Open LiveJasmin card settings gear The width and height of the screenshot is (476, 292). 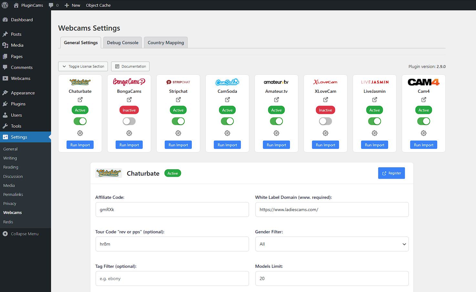click(375, 133)
